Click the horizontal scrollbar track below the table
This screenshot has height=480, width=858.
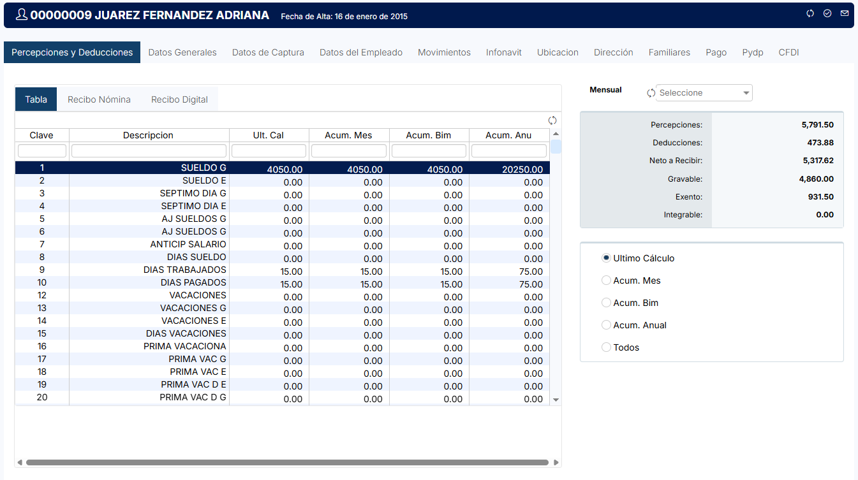[x=287, y=463]
